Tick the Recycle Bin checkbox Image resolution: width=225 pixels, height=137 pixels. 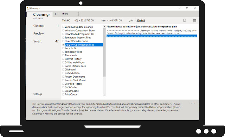coord(63,48)
